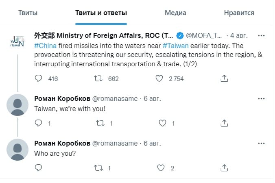This screenshot has height=183, width=275.
Task: Switch to the Медиа tab
Action: [x=175, y=13]
